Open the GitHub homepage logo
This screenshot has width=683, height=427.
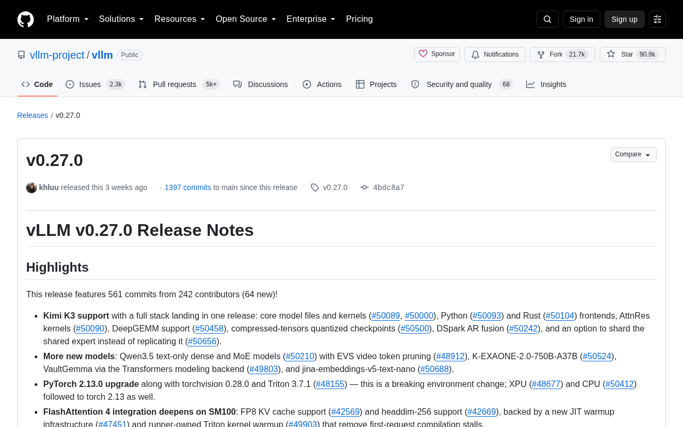26,19
